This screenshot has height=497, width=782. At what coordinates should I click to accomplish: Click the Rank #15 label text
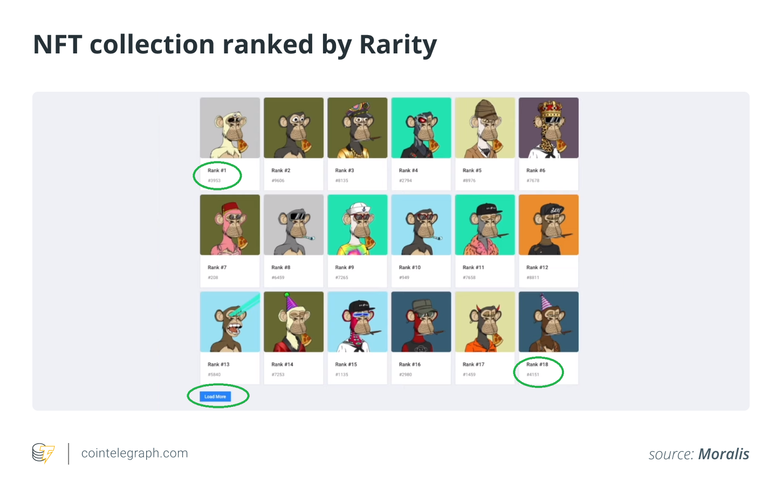pyautogui.click(x=346, y=365)
